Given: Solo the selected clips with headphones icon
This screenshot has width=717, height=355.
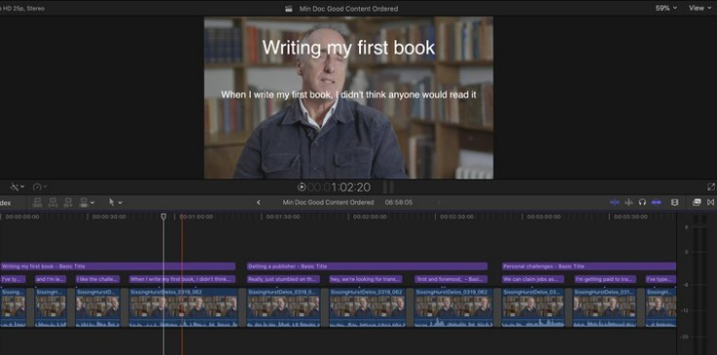Looking at the screenshot, I should (642, 203).
